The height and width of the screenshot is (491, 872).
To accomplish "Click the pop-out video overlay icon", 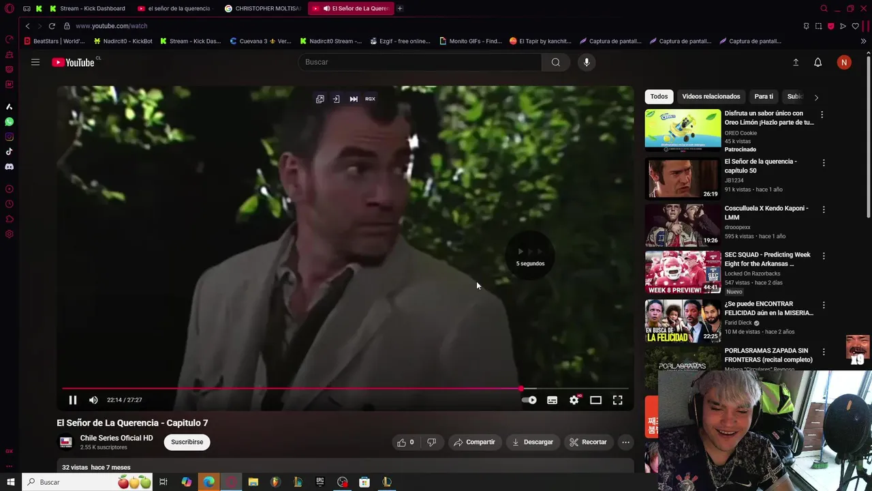I will click(320, 99).
